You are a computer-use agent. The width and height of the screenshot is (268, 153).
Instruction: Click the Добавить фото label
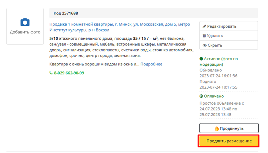[25, 32]
